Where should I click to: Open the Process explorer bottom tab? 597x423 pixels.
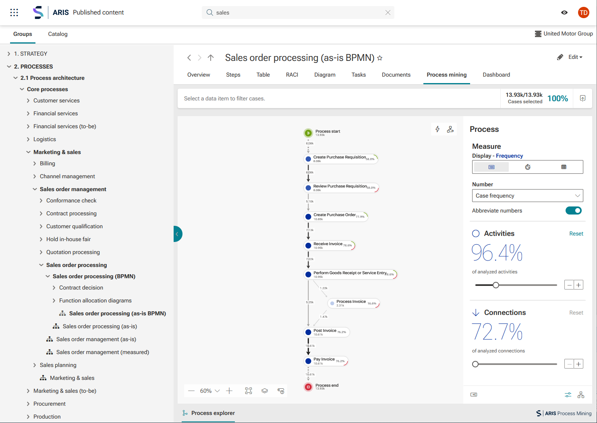click(208, 413)
